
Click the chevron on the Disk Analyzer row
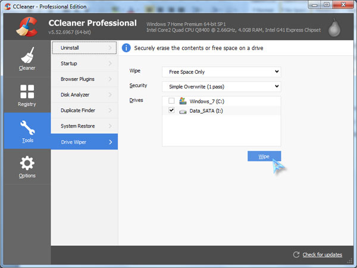[110, 95]
